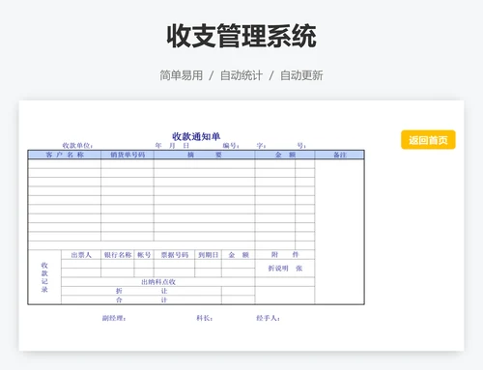
Task: Select the 附件 cell
Action: (x=285, y=255)
